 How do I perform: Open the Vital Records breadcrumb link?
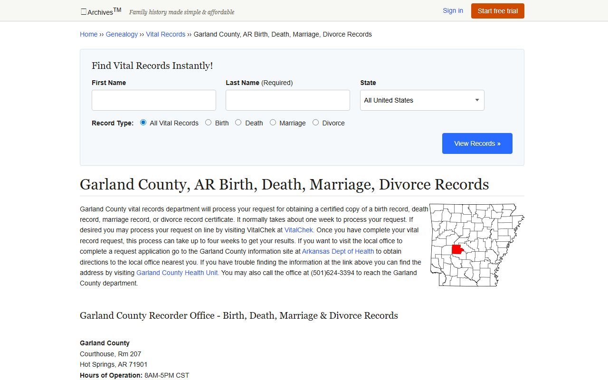[165, 34]
